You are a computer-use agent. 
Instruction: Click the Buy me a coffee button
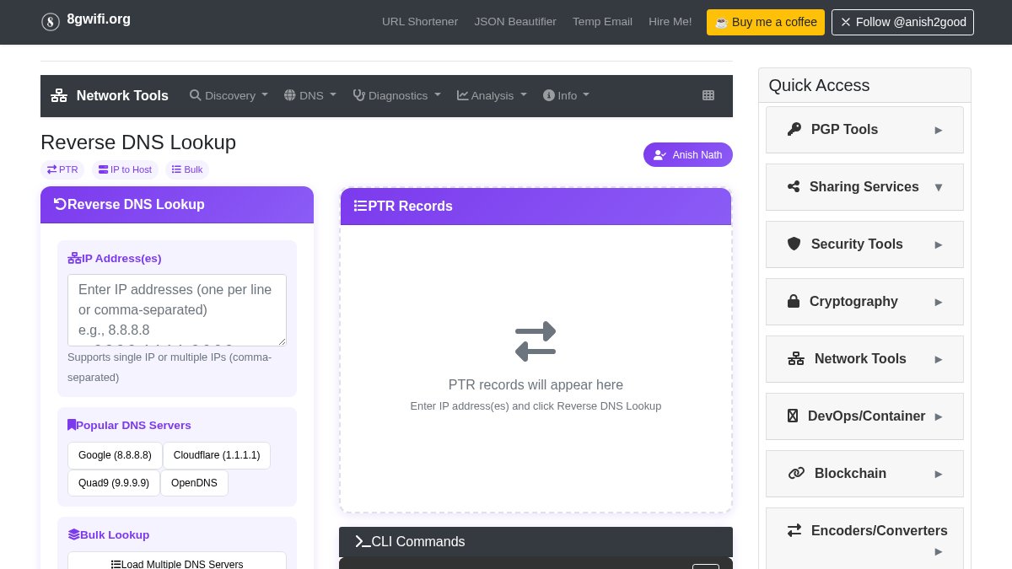click(765, 22)
